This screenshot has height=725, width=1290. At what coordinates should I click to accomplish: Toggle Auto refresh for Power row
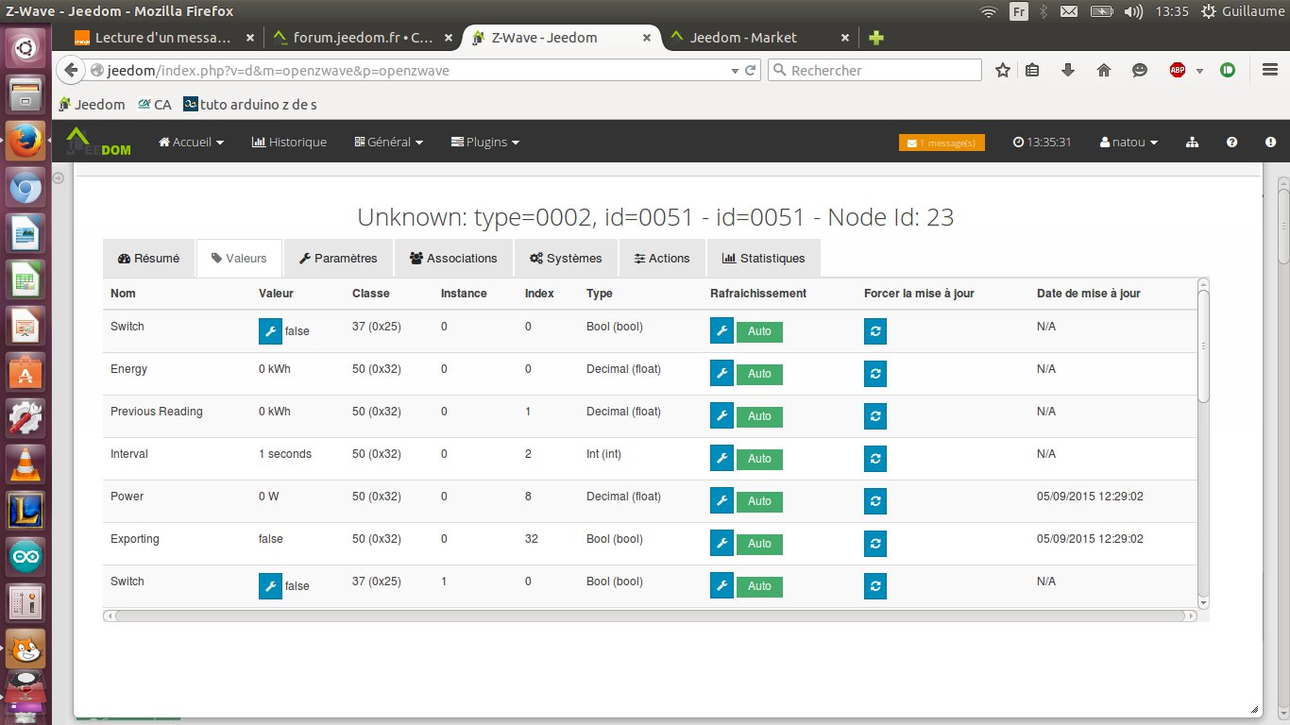(x=759, y=501)
